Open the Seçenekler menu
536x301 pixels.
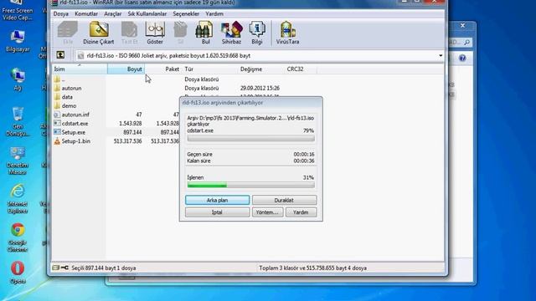pos(186,13)
